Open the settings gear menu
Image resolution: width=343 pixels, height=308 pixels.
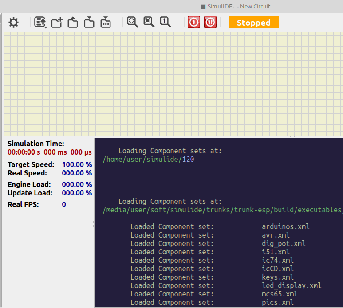[x=14, y=23]
